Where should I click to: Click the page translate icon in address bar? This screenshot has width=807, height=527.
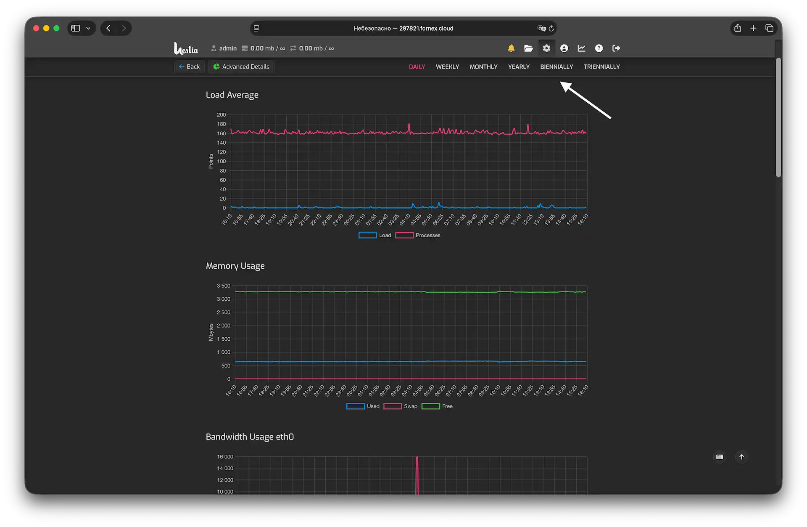point(541,28)
